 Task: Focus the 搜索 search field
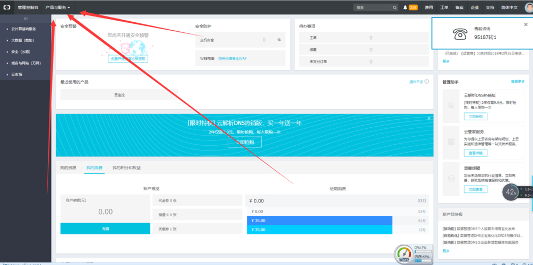tap(372, 7)
